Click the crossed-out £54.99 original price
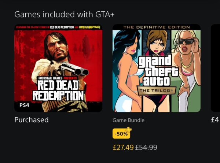 [x=147, y=147]
